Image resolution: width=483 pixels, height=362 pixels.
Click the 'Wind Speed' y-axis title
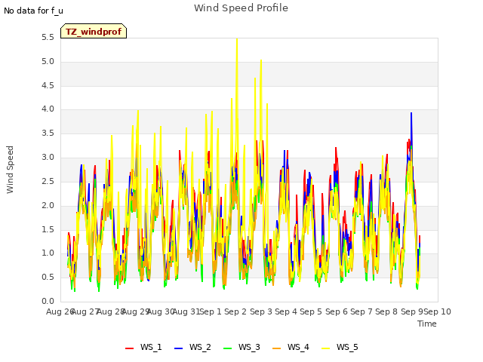pos(10,170)
